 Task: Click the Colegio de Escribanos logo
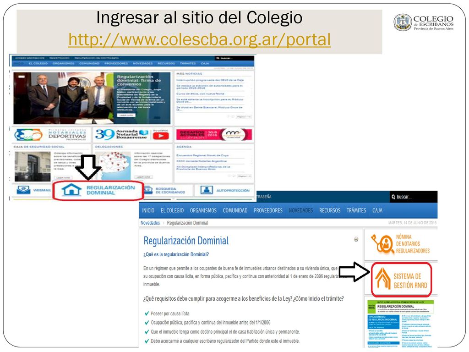424,22
